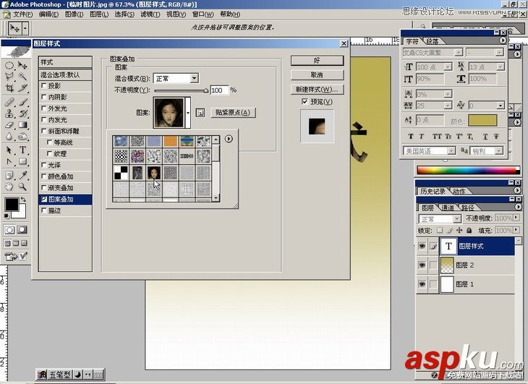Image resolution: width=528 pixels, height=384 pixels.
Task: Open the 文件 File menu
Action: click(x=22, y=14)
